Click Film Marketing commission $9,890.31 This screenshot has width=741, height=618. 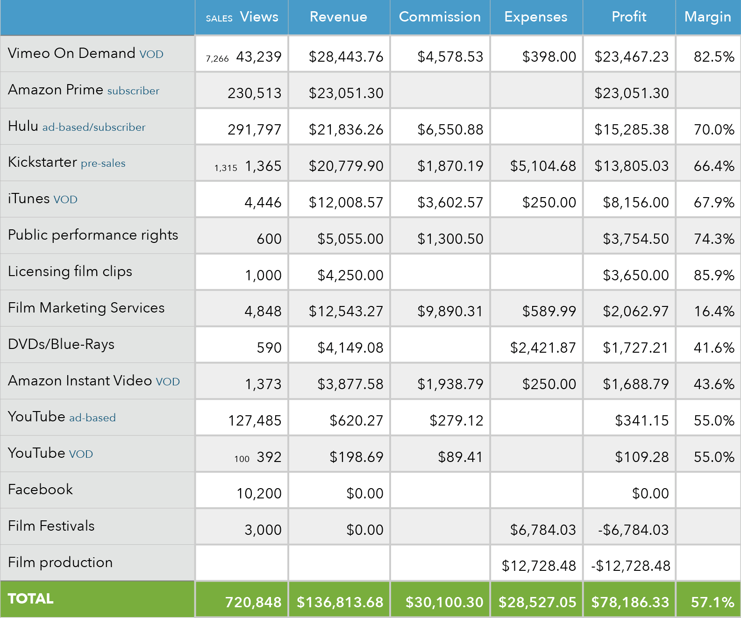(x=440, y=308)
